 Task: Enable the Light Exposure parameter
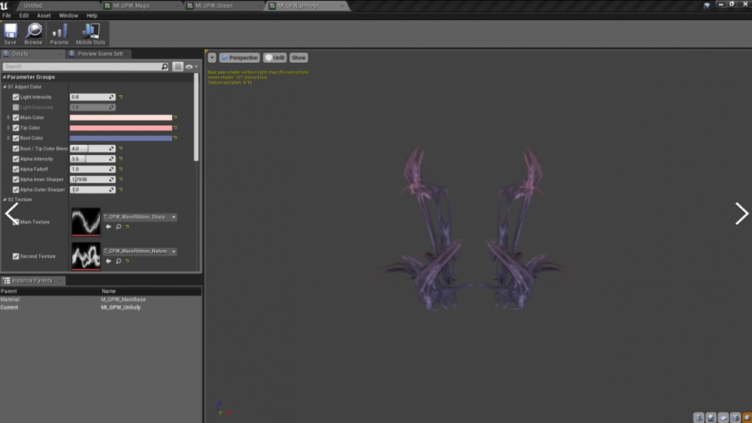16,107
